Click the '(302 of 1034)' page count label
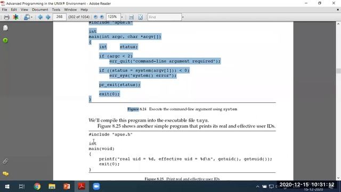 [79, 17]
